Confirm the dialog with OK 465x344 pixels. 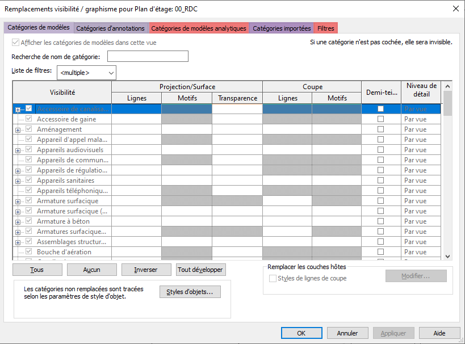click(301, 333)
